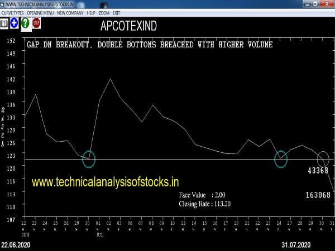Image resolution: width=335 pixels, height=251 pixels.
Task: Click the 43368 volume figure
Action: (x=318, y=171)
